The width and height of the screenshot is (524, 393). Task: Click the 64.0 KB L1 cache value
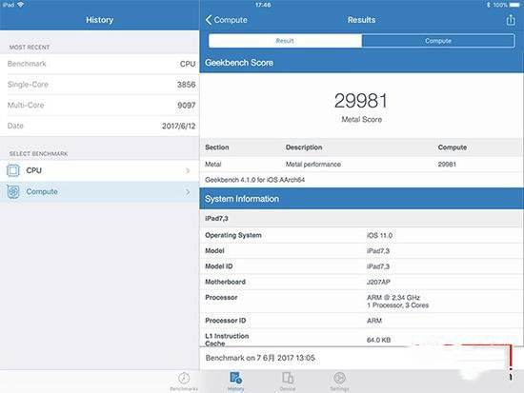(378, 340)
